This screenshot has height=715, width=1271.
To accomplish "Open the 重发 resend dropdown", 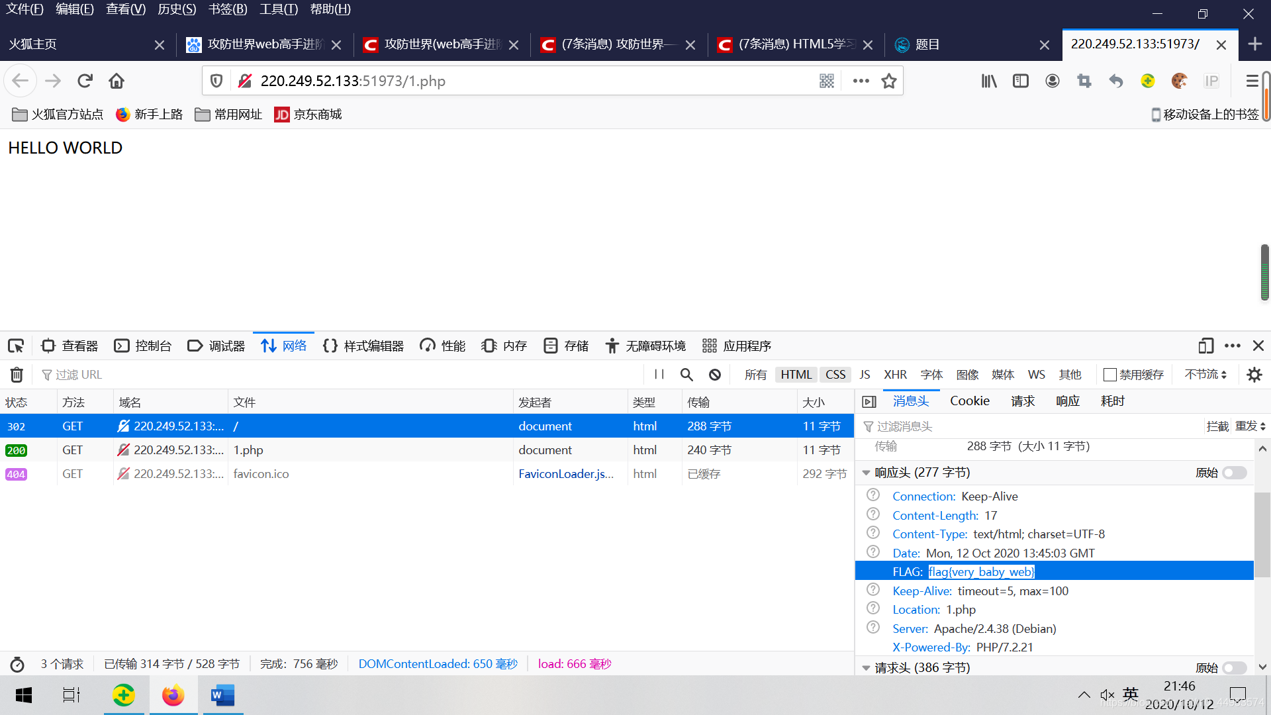I will coord(1250,426).
